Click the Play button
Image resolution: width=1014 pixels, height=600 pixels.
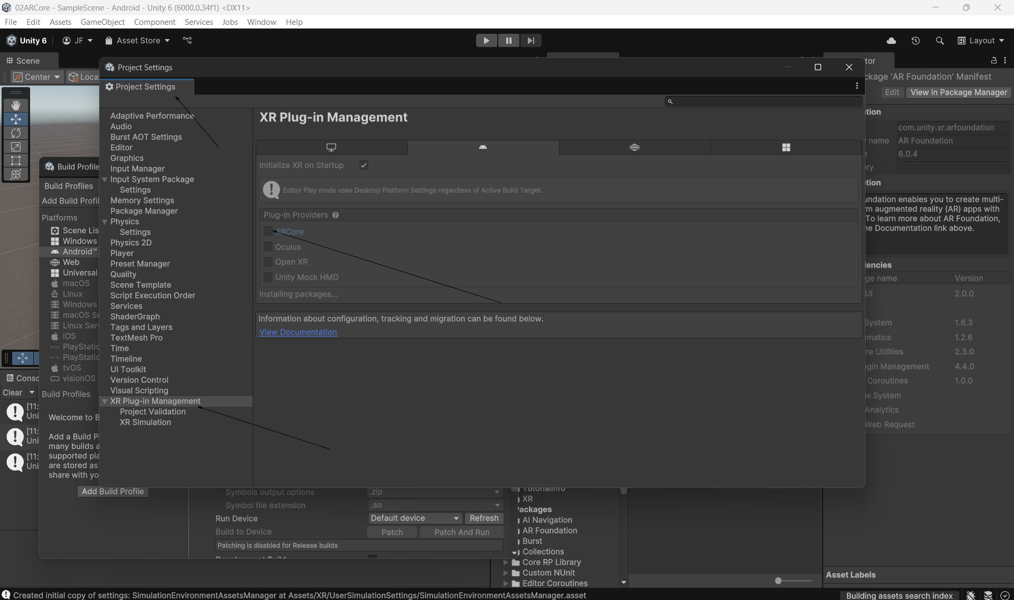point(486,41)
